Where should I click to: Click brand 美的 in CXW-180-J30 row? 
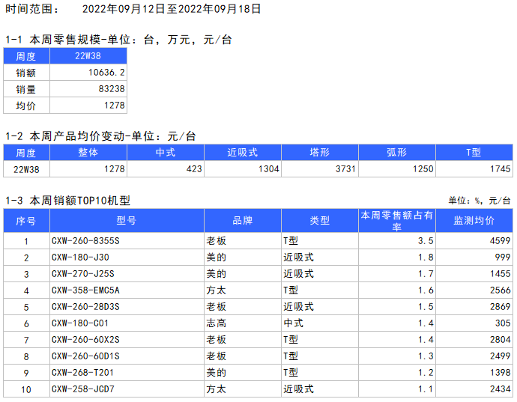217,258
